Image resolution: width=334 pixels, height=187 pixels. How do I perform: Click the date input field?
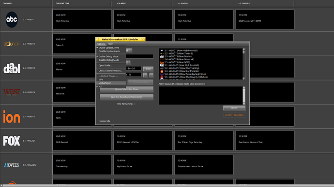coord(134,68)
